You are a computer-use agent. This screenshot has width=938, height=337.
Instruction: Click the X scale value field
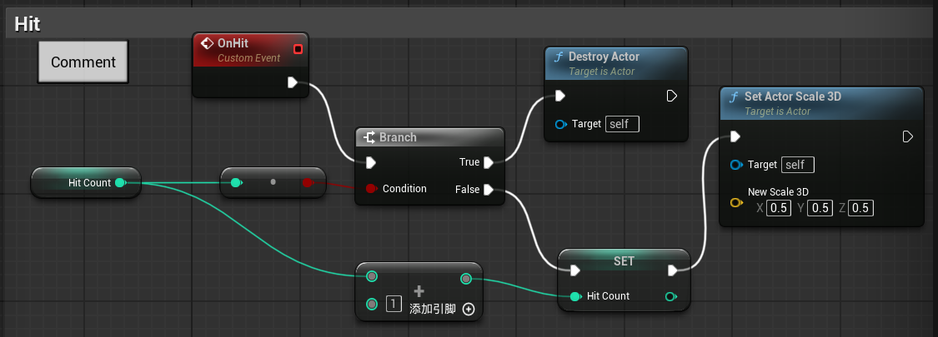[x=779, y=208]
